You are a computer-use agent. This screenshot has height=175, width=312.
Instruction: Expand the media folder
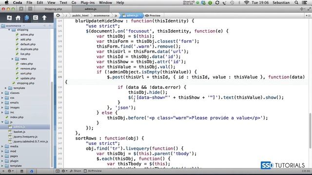click(2, 146)
